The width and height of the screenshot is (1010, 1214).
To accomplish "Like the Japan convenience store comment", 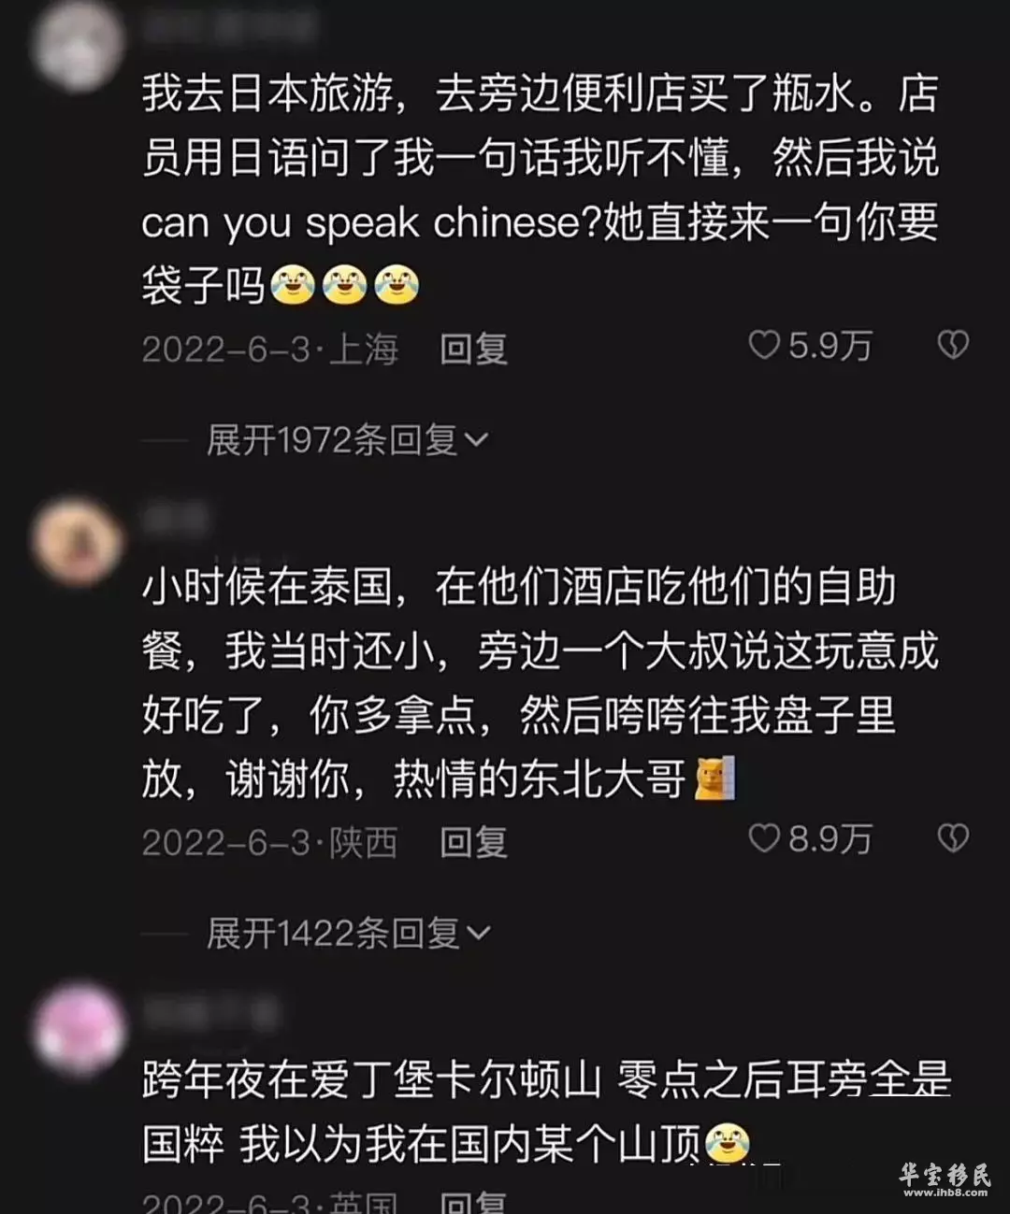I will [x=764, y=345].
